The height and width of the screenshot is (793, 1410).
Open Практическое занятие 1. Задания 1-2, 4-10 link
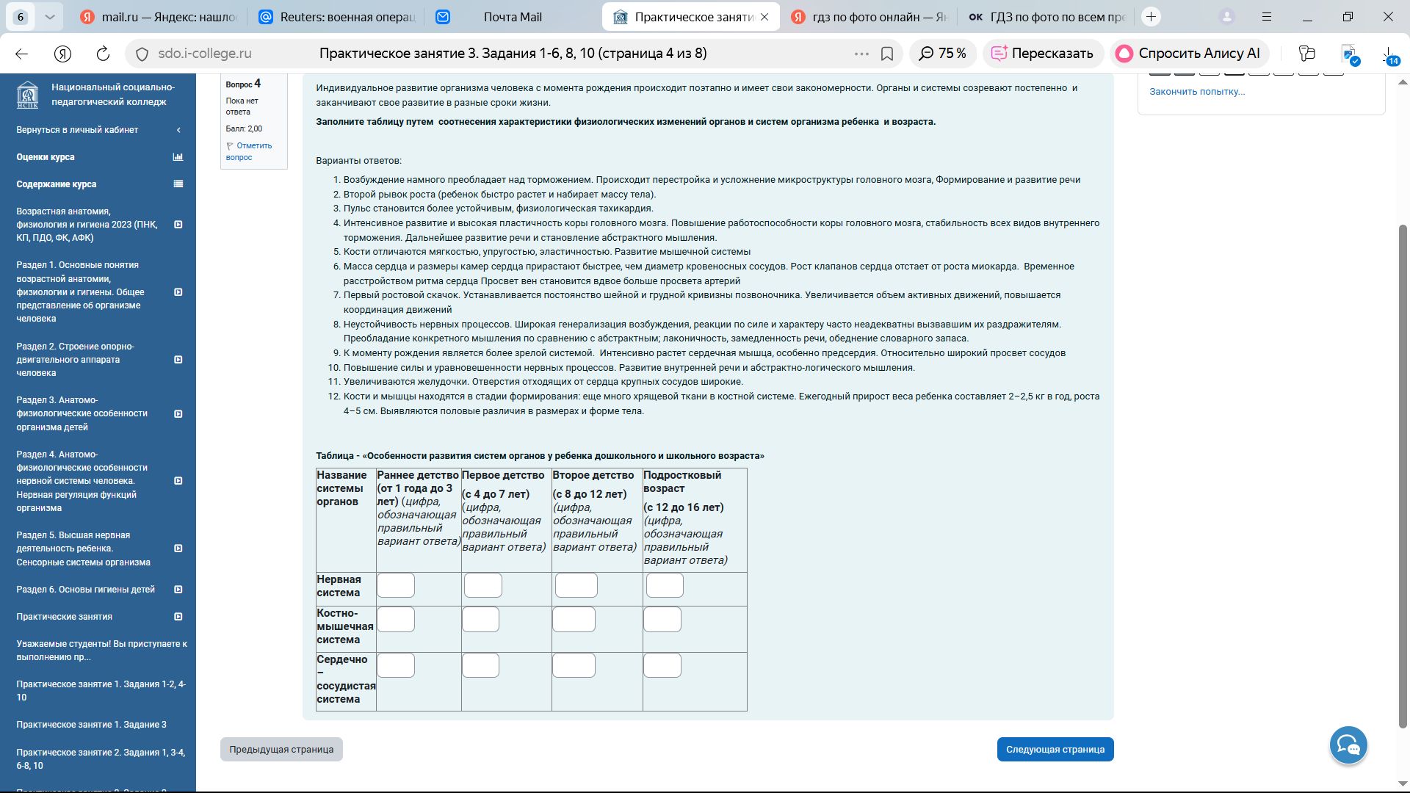click(x=101, y=691)
